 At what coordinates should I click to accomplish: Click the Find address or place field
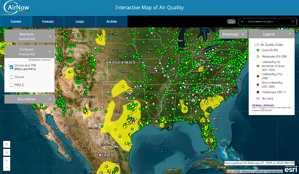point(268,22)
